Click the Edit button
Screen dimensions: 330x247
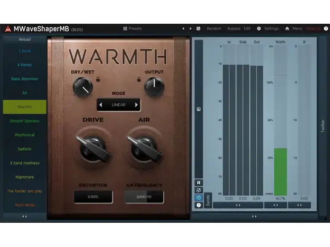tap(247, 28)
